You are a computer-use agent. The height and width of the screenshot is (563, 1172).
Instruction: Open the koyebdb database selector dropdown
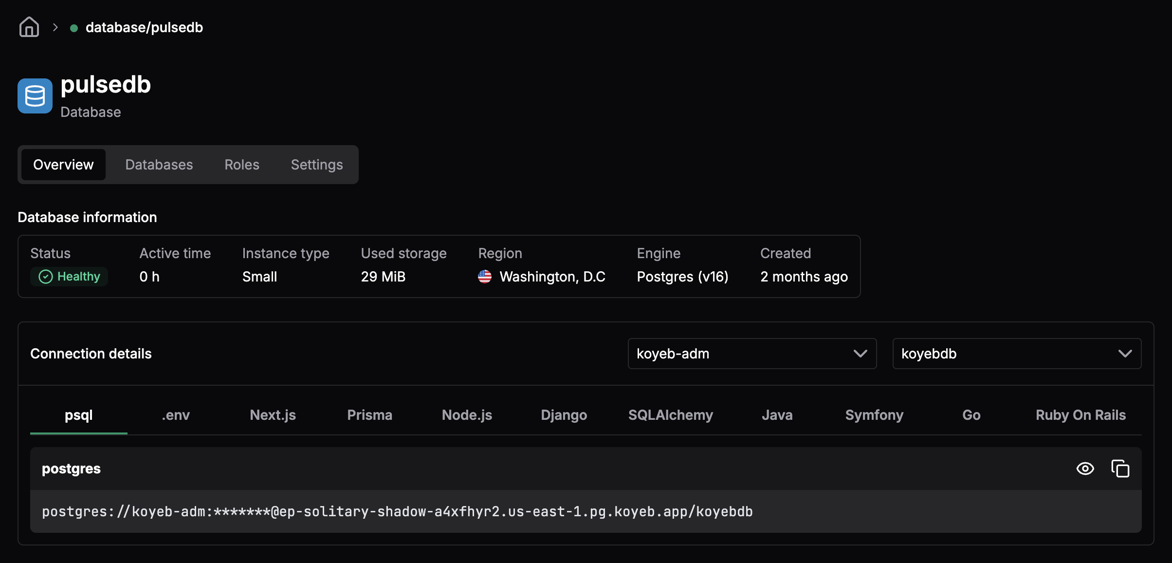pyautogui.click(x=1016, y=354)
